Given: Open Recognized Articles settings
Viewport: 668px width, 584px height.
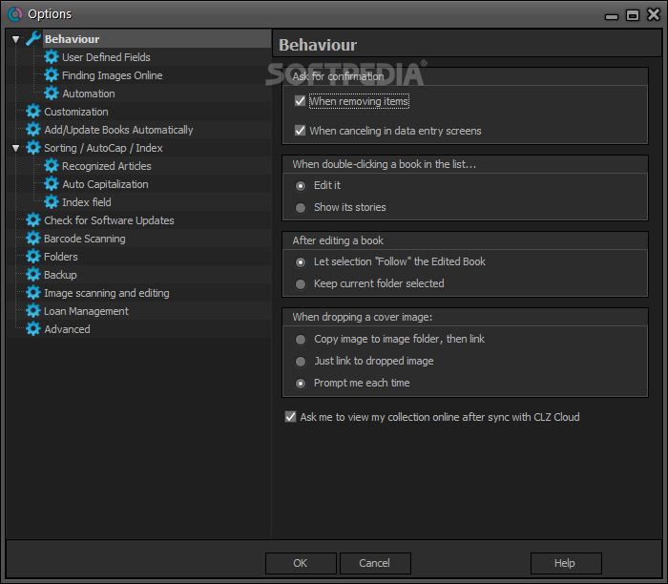Looking at the screenshot, I should (x=107, y=166).
